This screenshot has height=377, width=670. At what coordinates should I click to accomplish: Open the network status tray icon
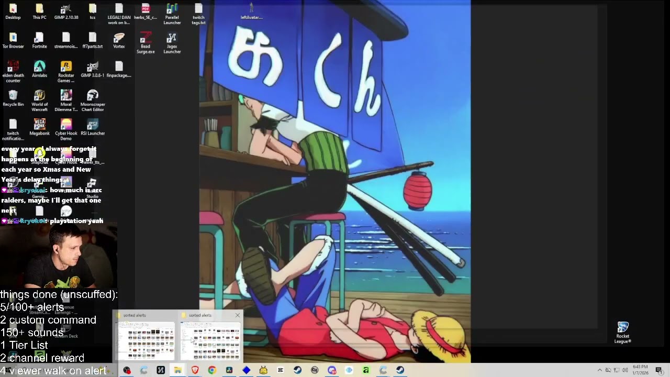click(617, 370)
